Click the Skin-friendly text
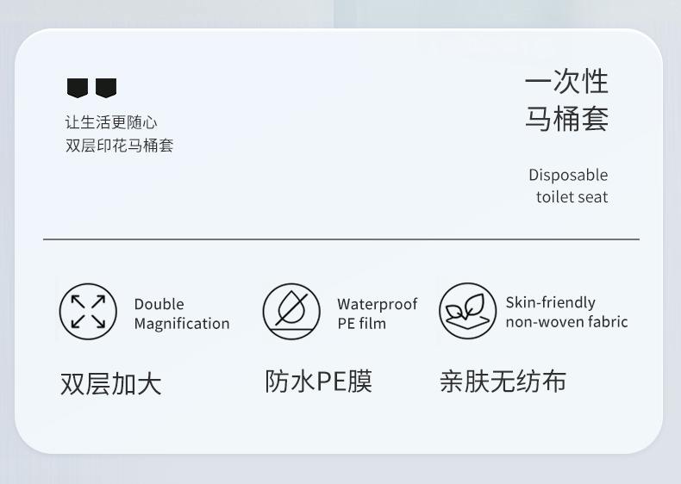Viewport: 681px width, 484px height. (x=550, y=302)
